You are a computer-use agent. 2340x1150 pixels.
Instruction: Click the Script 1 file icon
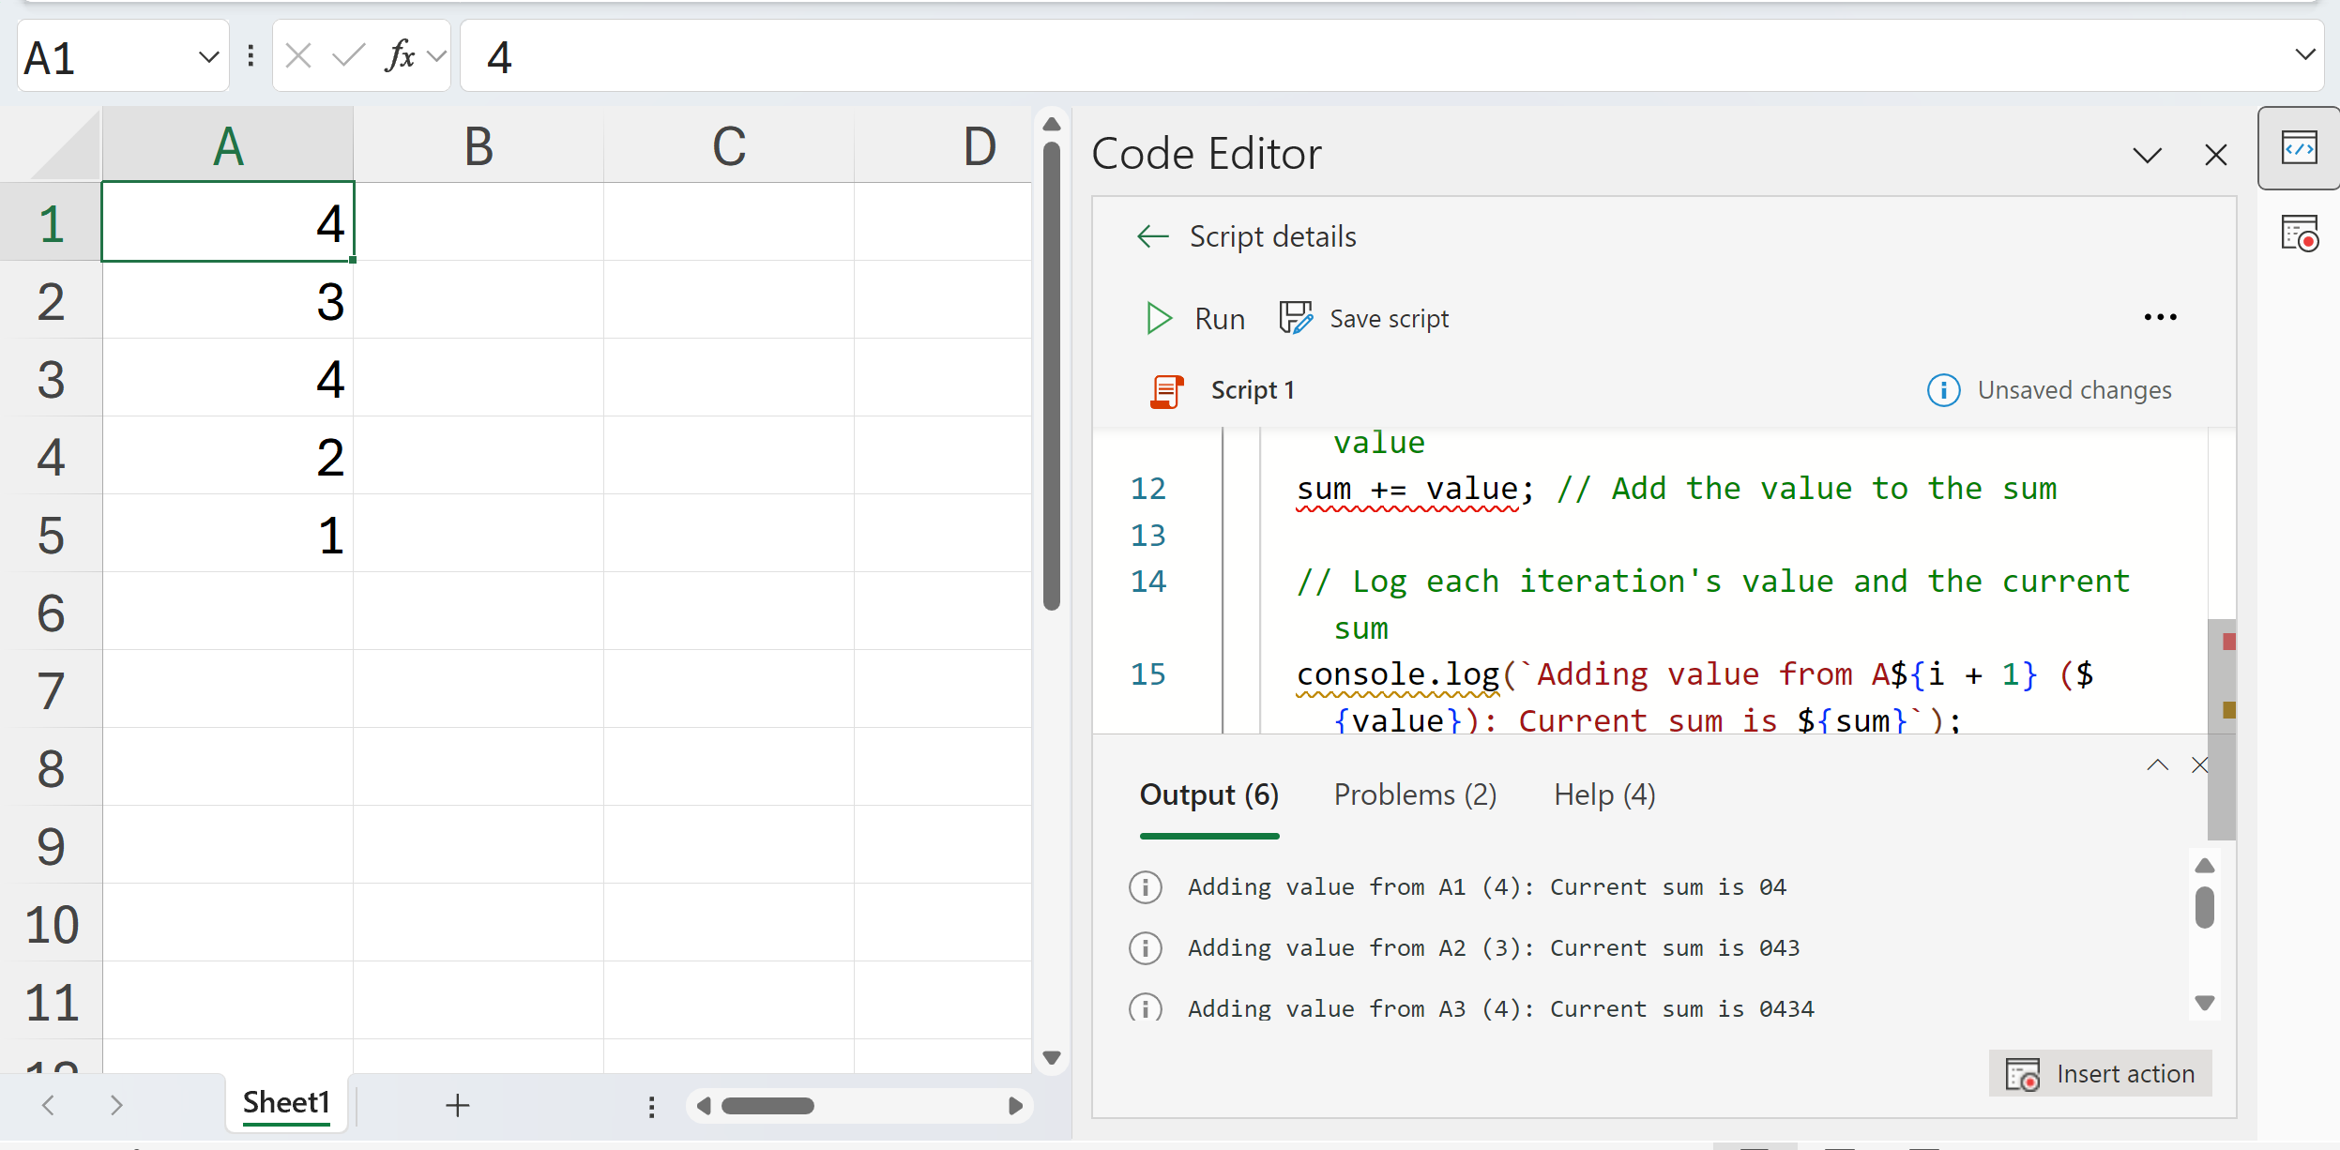[x=1166, y=390]
